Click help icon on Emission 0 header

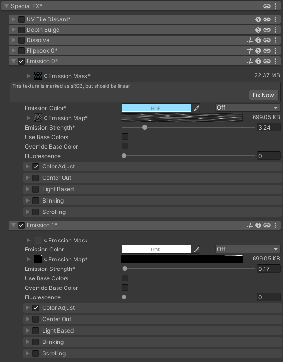coord(258,61)
